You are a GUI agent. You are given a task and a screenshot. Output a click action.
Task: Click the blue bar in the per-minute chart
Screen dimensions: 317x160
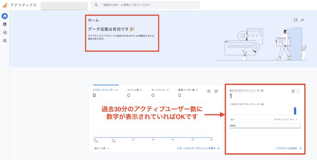295,111
